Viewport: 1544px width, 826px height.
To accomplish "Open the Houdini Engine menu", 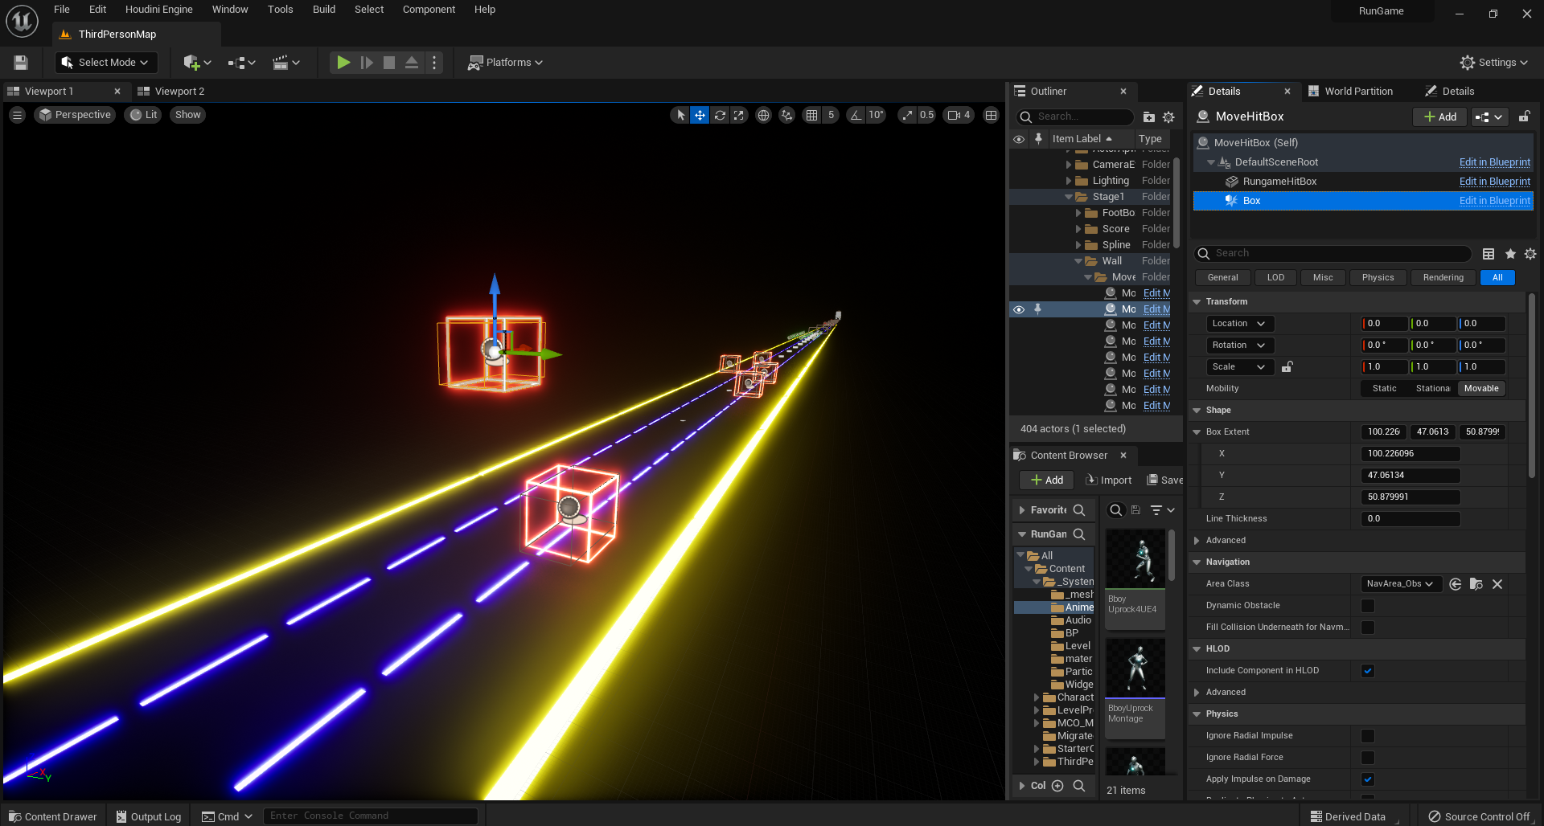I will [x=159, y=10].
